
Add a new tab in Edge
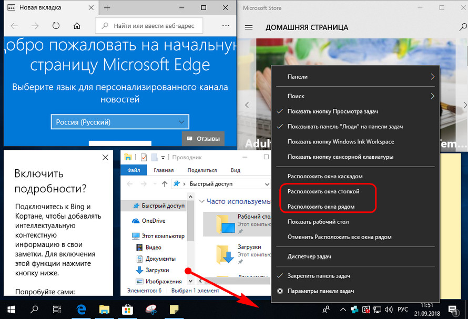pyautogui.click(x=107, y=8)
